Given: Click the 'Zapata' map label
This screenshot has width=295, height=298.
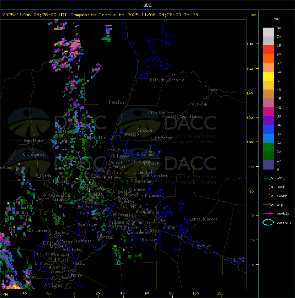Looking at the screenshot, I should point(79,264).
